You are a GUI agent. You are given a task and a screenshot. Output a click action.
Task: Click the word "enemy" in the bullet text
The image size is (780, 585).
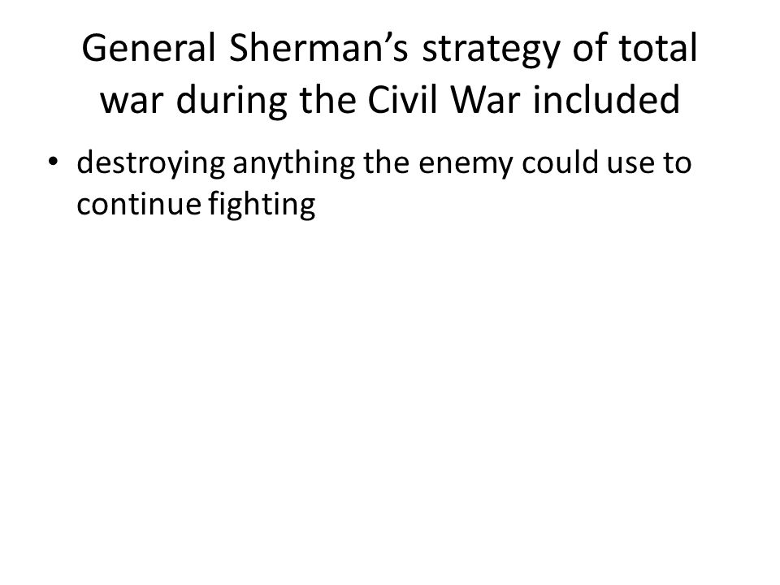[x=465, y=166]
